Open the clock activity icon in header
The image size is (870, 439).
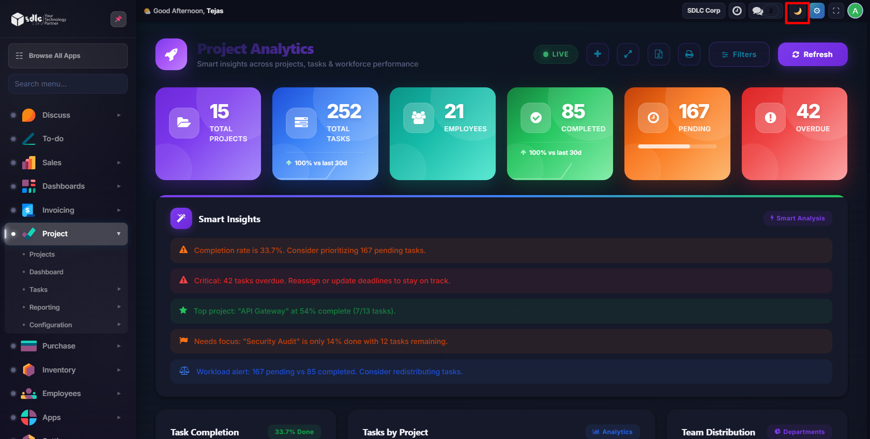click(x=737, y=11)
